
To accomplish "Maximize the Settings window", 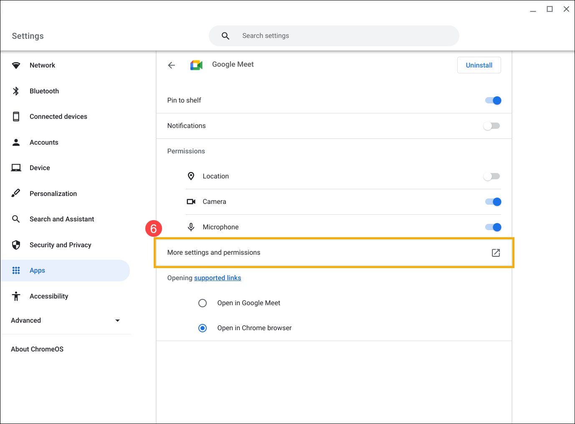I will point(550,9).
